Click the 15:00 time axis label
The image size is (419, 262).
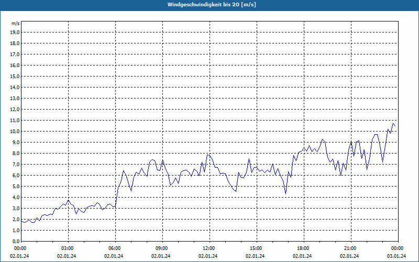coord(257,248)
